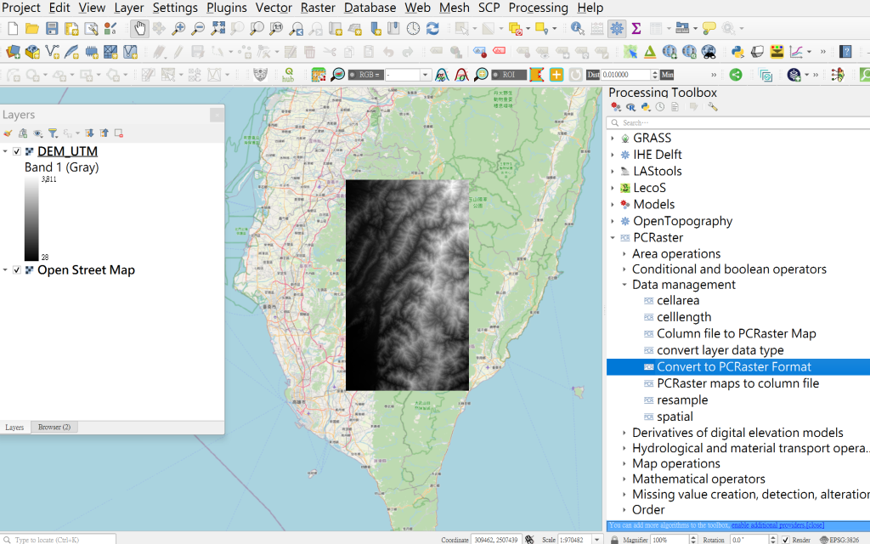
Task: Toggle the DEM_UTM layer visibility checkbox
Action: click(17, 151)
